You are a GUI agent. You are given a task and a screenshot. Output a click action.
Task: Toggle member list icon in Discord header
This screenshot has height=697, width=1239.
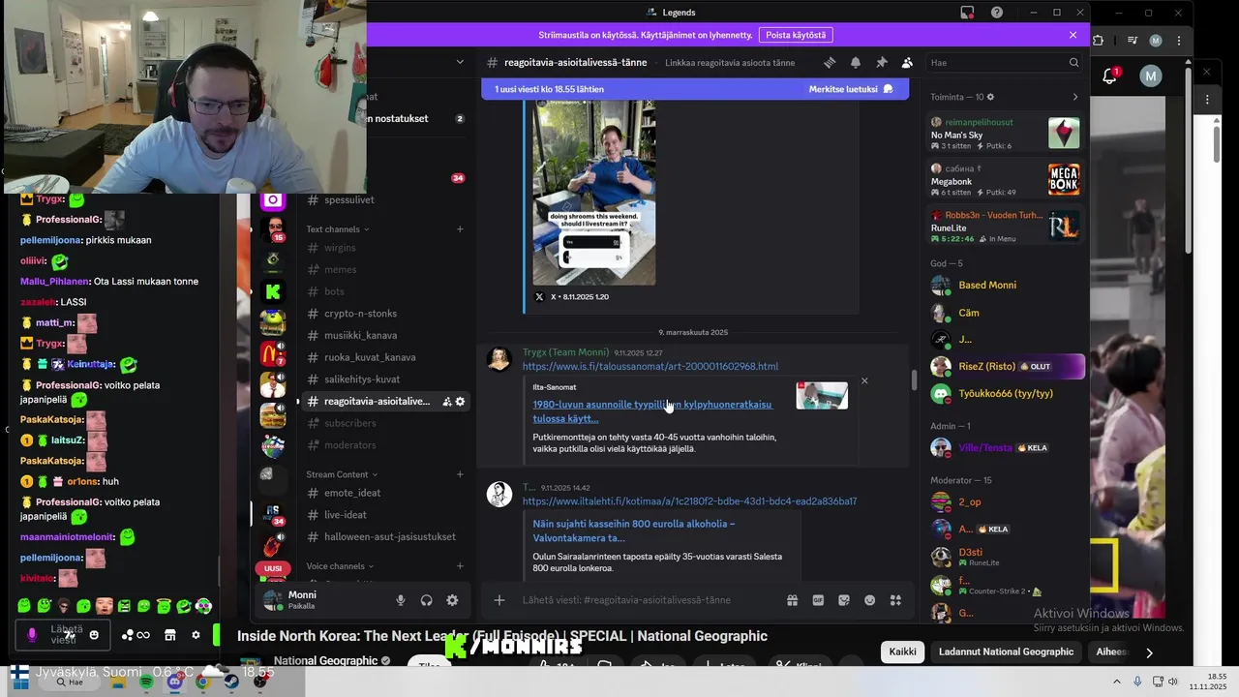907,62
